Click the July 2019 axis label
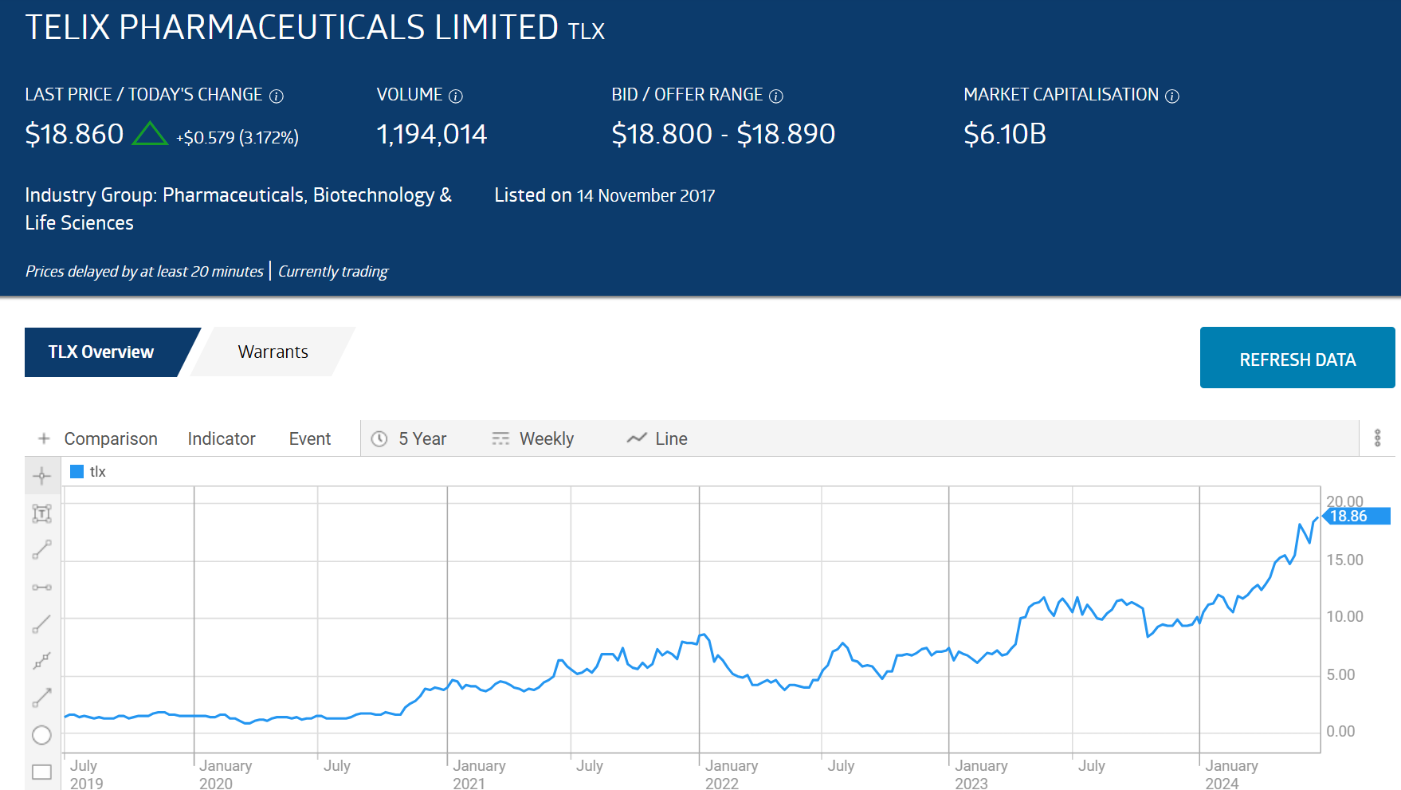Screen dimensions: 1401x790 [x=86, y=774]
